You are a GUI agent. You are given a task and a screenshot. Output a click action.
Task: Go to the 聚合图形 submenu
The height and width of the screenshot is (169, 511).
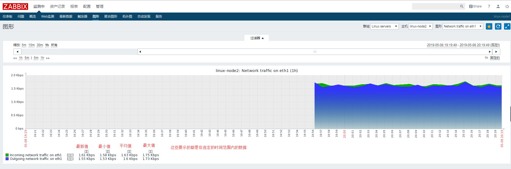(111, 17)
